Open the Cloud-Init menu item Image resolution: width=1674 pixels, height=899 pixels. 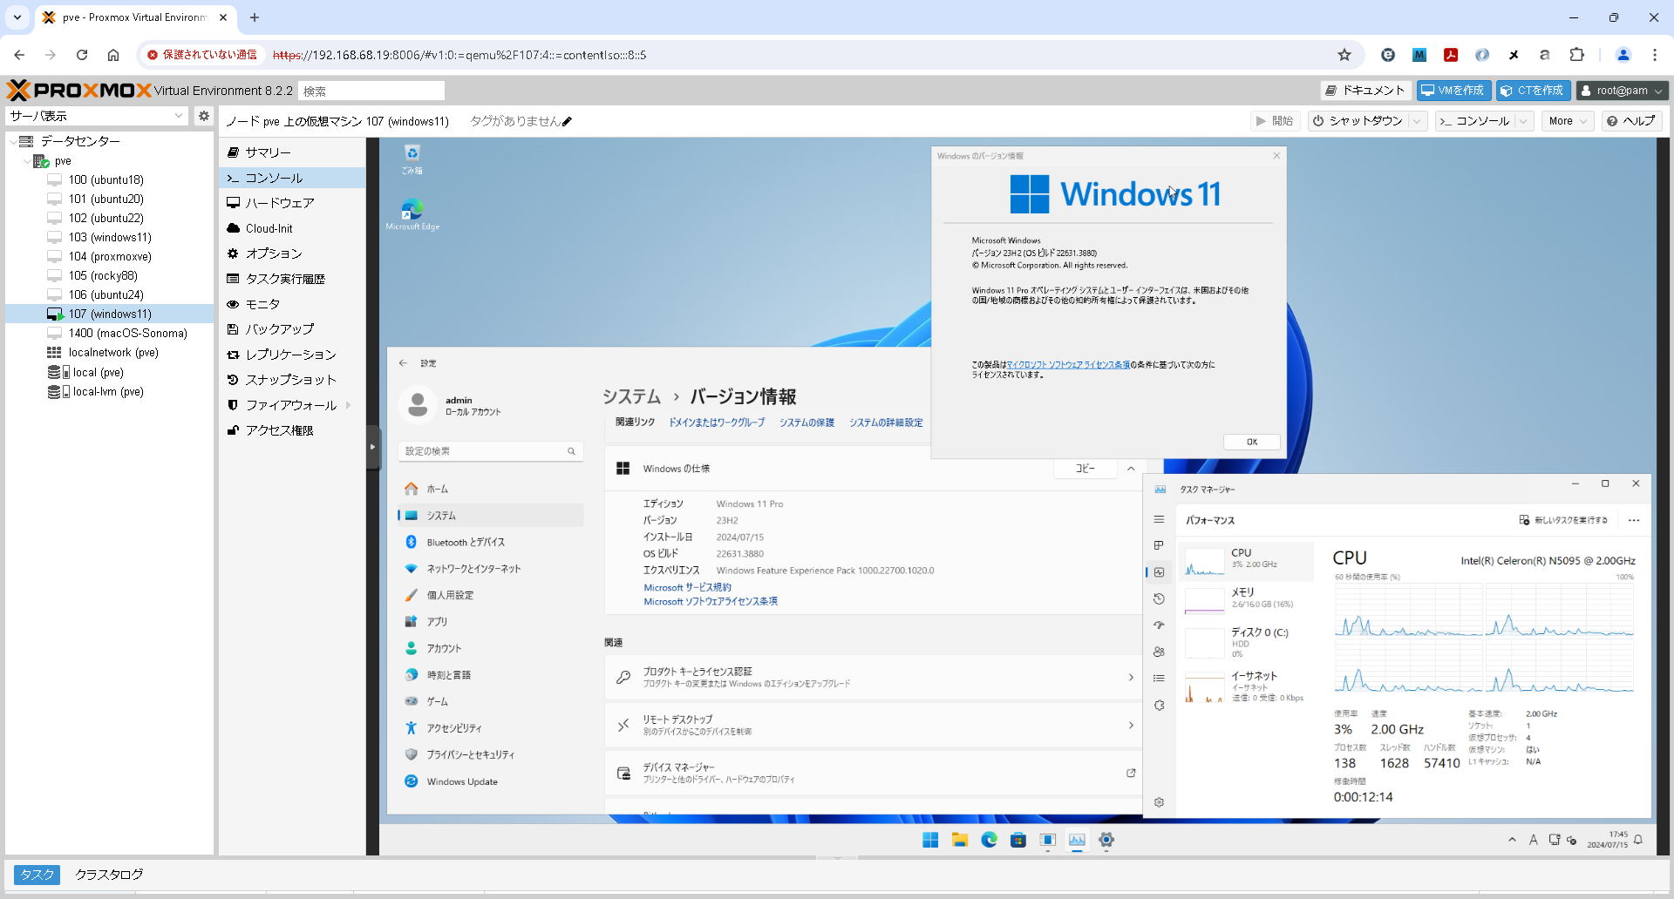292,228
